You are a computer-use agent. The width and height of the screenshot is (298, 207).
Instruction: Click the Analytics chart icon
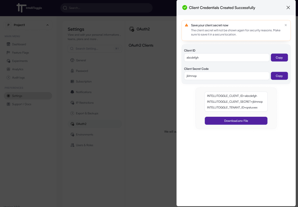click(9, 69)
